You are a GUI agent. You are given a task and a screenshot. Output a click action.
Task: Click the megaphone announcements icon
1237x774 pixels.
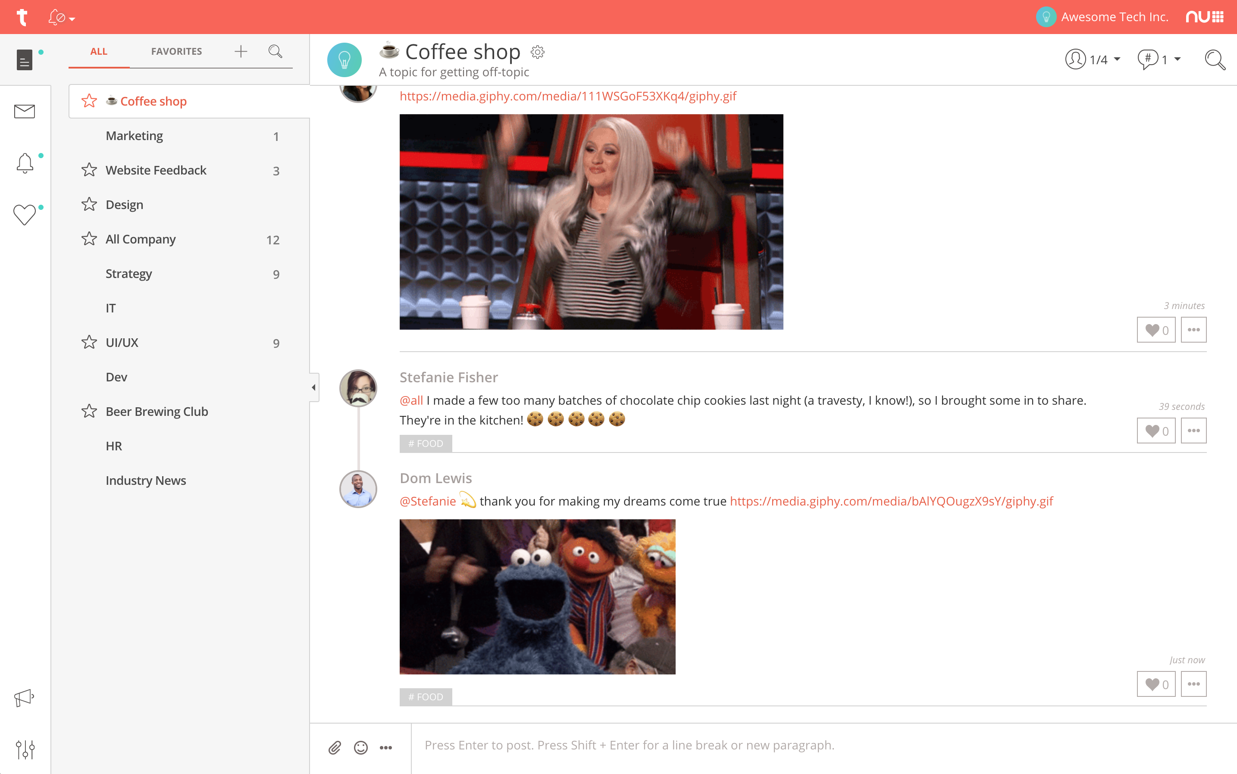[24, 697]
